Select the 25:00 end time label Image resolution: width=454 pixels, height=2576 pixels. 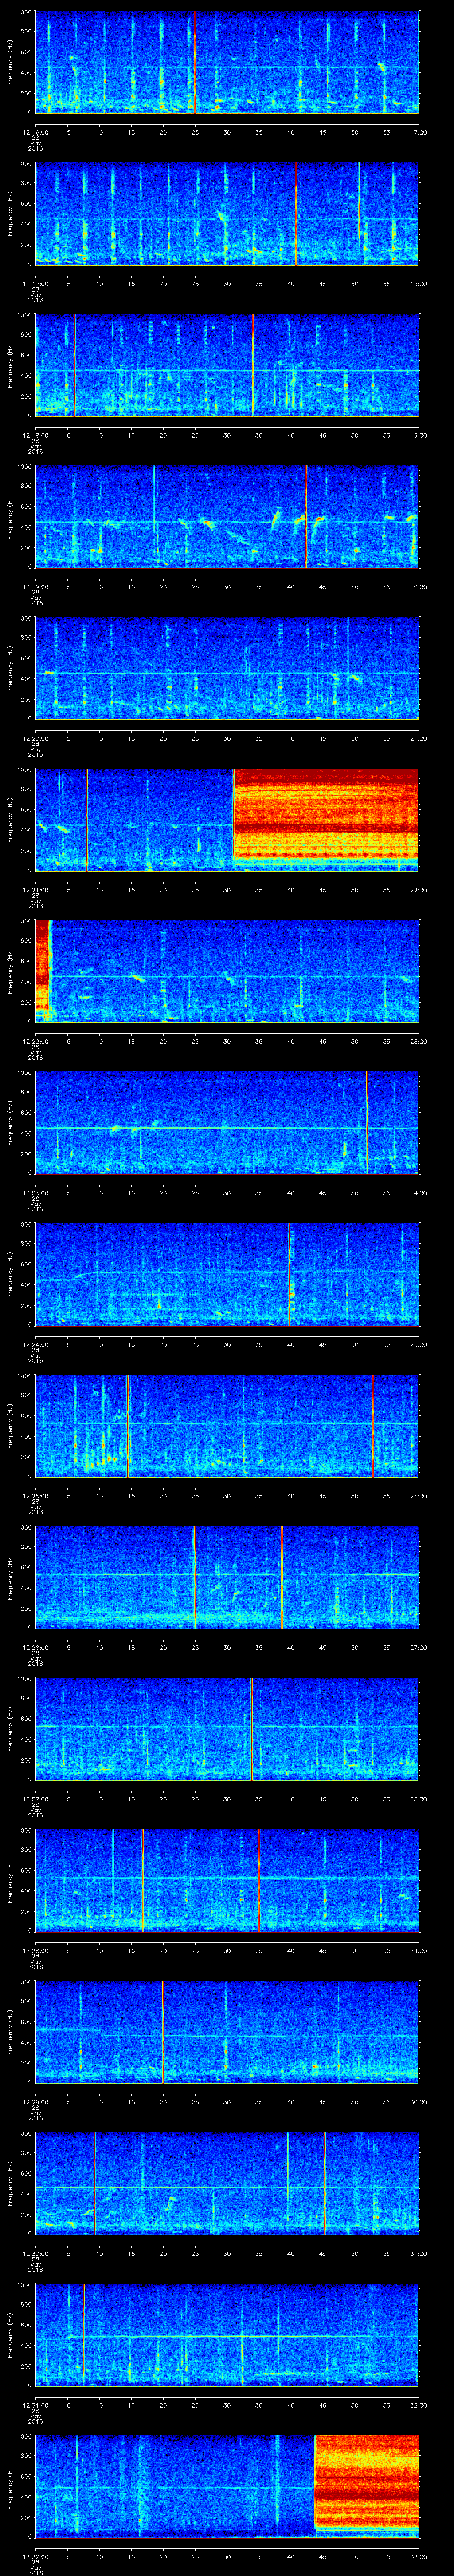pos(418,1344)
